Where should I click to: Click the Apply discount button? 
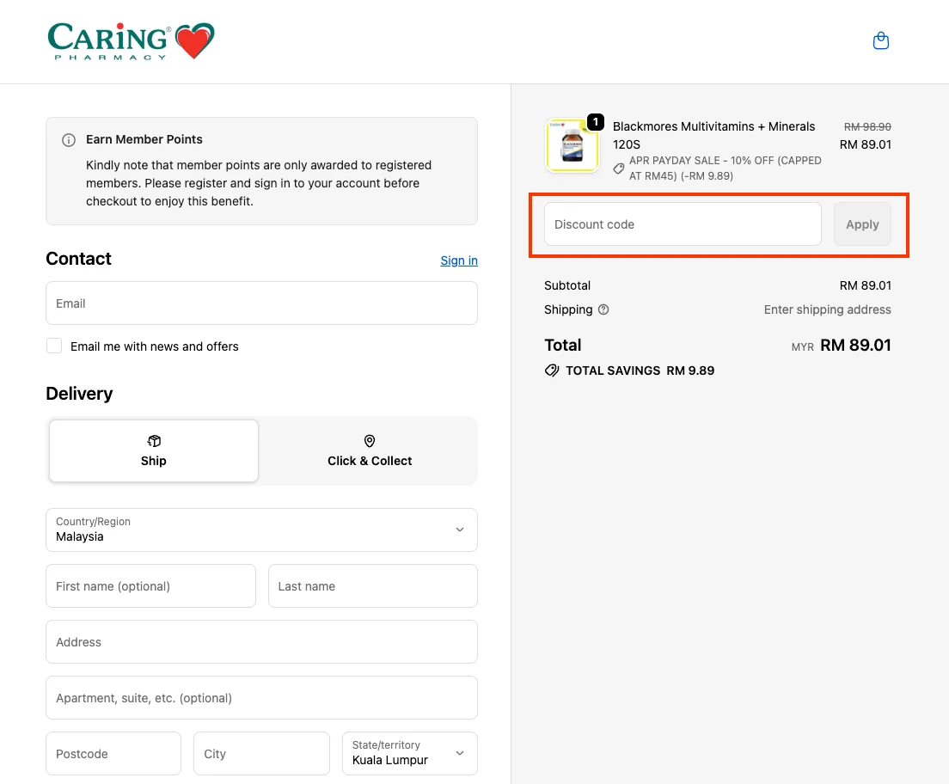click(862, 224)
